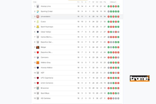
Task: Click the Melgar club crest
Action: click(38, 47)
